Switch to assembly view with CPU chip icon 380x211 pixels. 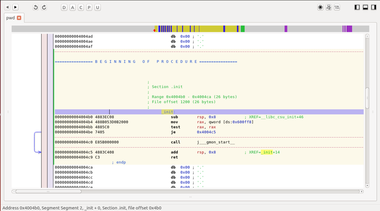[x=320, y=7]
